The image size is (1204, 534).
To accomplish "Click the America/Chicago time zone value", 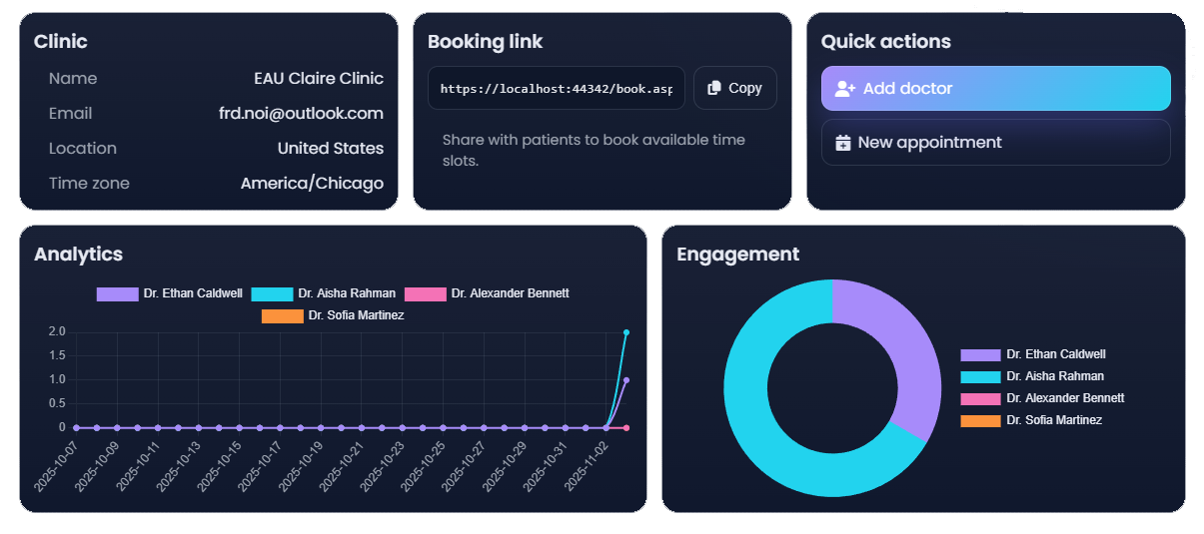I will tap(312, 183).
